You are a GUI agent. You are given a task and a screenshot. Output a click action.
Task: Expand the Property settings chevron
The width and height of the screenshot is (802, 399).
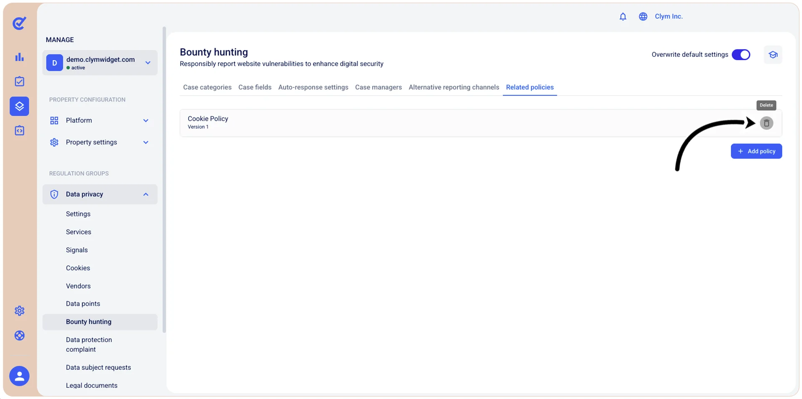point(146,142)
